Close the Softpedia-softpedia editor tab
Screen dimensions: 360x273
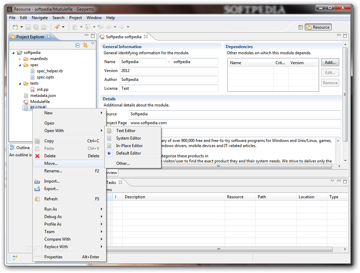coord(146,37)
